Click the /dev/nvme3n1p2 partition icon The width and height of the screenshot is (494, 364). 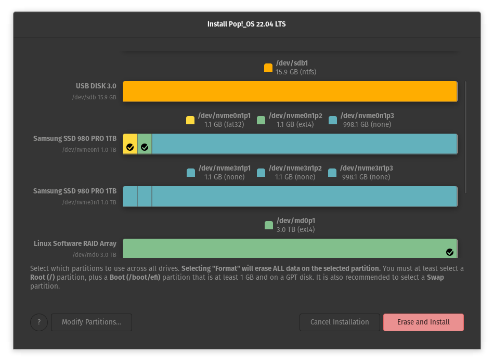[x=261, y=172]
